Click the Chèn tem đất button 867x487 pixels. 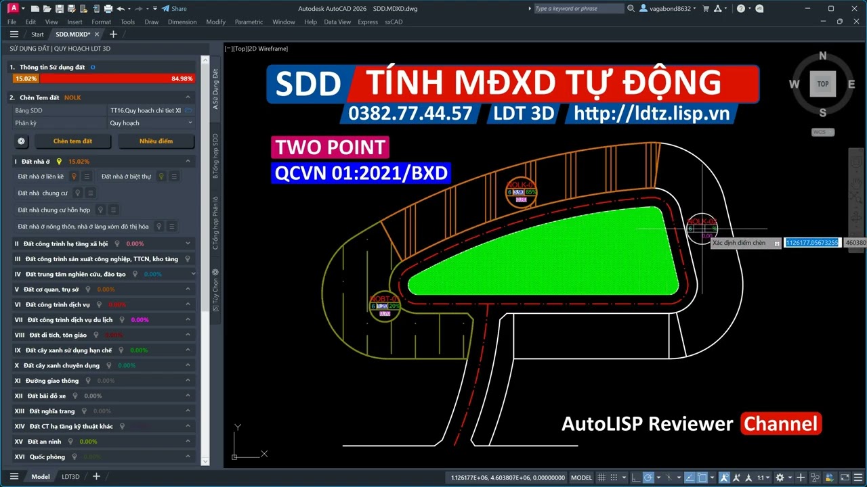(x=72, y=141)
